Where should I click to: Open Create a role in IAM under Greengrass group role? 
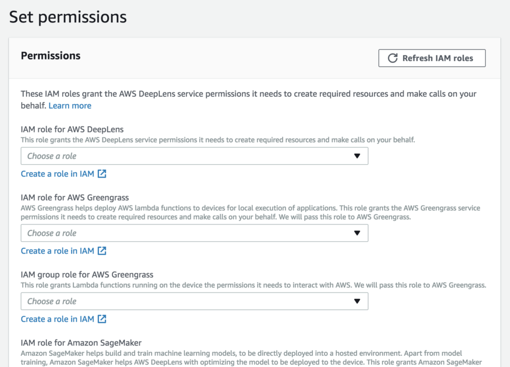[x=57, y=319]
